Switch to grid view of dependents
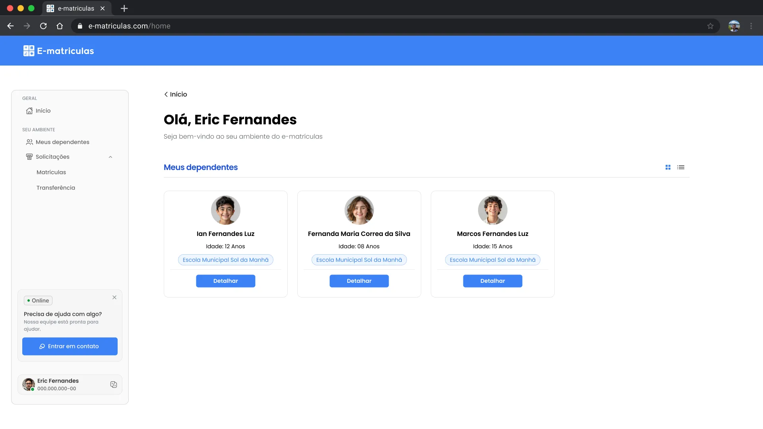763x429 pixels. pos(668,167)
